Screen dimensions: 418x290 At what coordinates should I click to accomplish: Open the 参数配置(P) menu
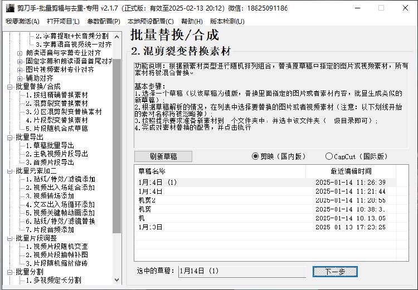(104, 21)
